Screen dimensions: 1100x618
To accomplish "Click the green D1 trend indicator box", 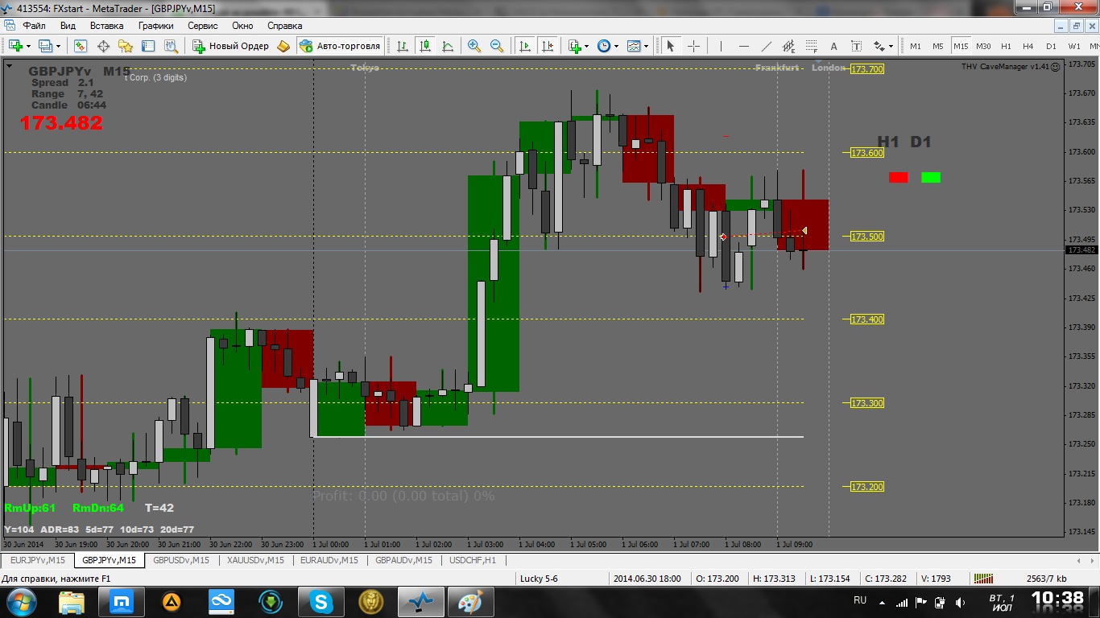I will (931, 177).
